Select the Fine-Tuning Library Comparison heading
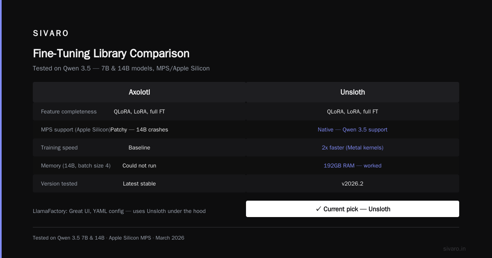This screenshot has width=492, height=258. 111,53
